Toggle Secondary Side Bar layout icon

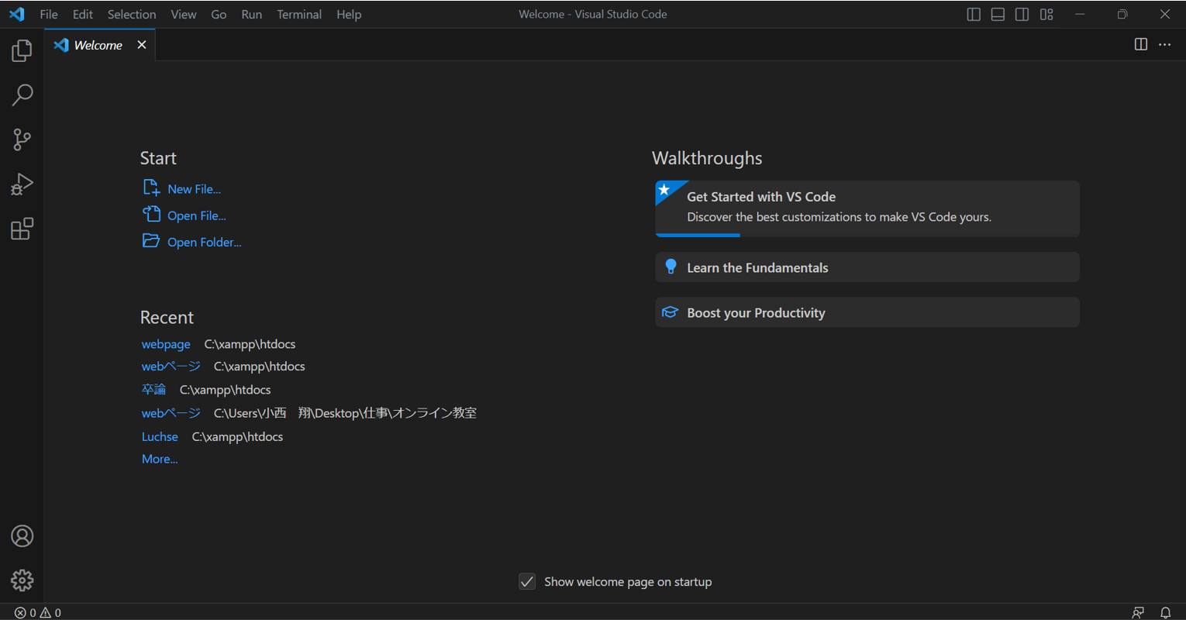[x=1022, y=14]
